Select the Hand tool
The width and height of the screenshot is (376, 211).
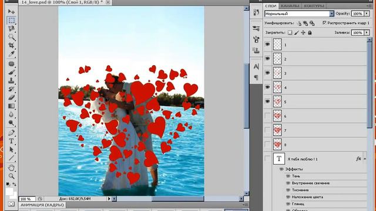(11, 168)
